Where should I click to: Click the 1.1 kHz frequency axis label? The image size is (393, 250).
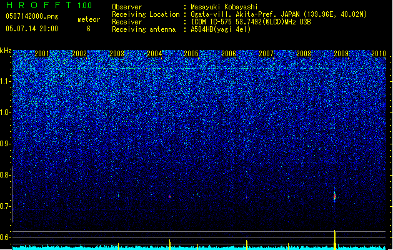tap(6, 81)
